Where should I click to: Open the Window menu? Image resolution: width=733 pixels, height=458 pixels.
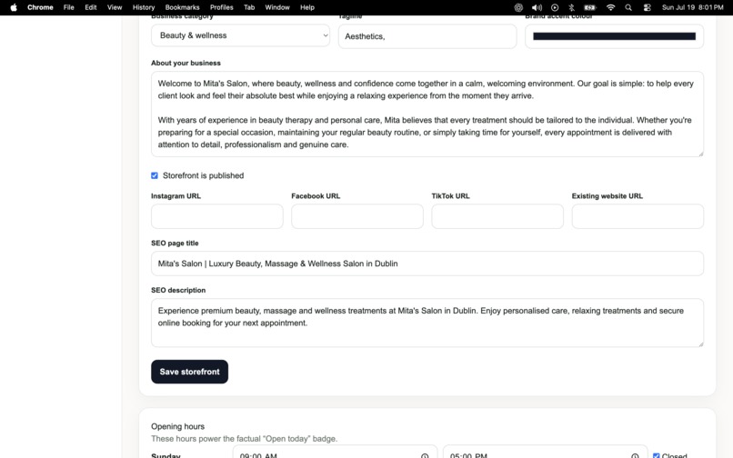[x=277, y=7]
